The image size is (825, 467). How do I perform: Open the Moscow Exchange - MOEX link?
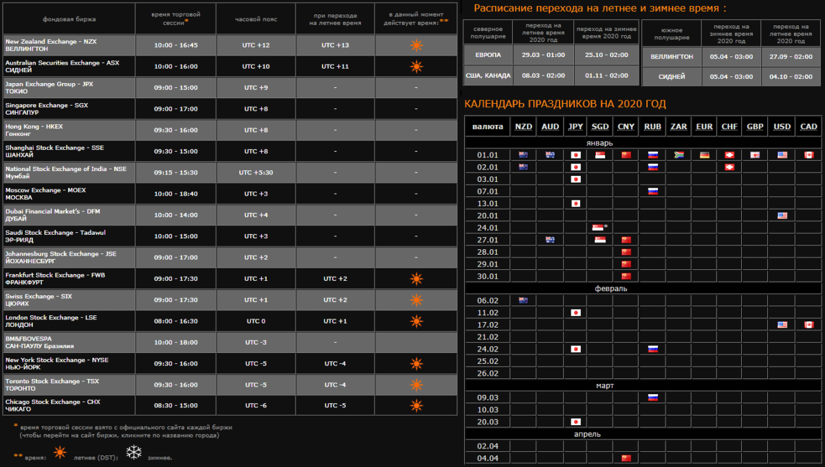coord(45,190)
